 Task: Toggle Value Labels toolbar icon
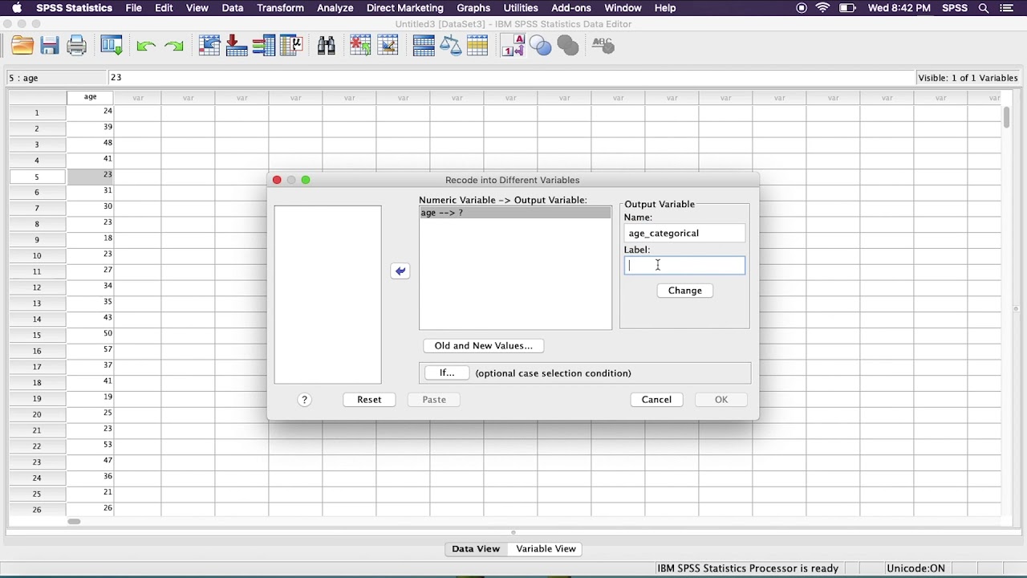(x=513, y=46)
